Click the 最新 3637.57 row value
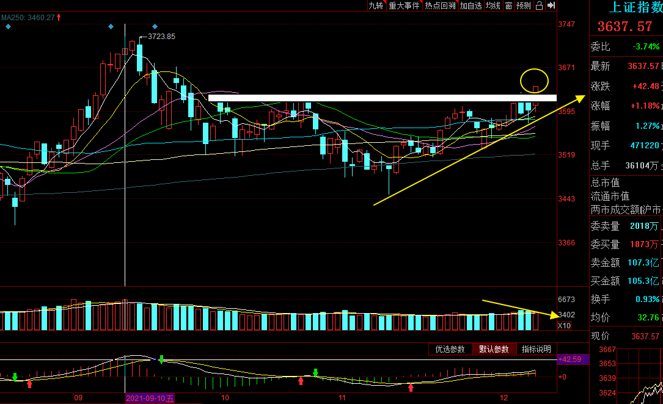 pyautogui.click(x=643, y=66)
